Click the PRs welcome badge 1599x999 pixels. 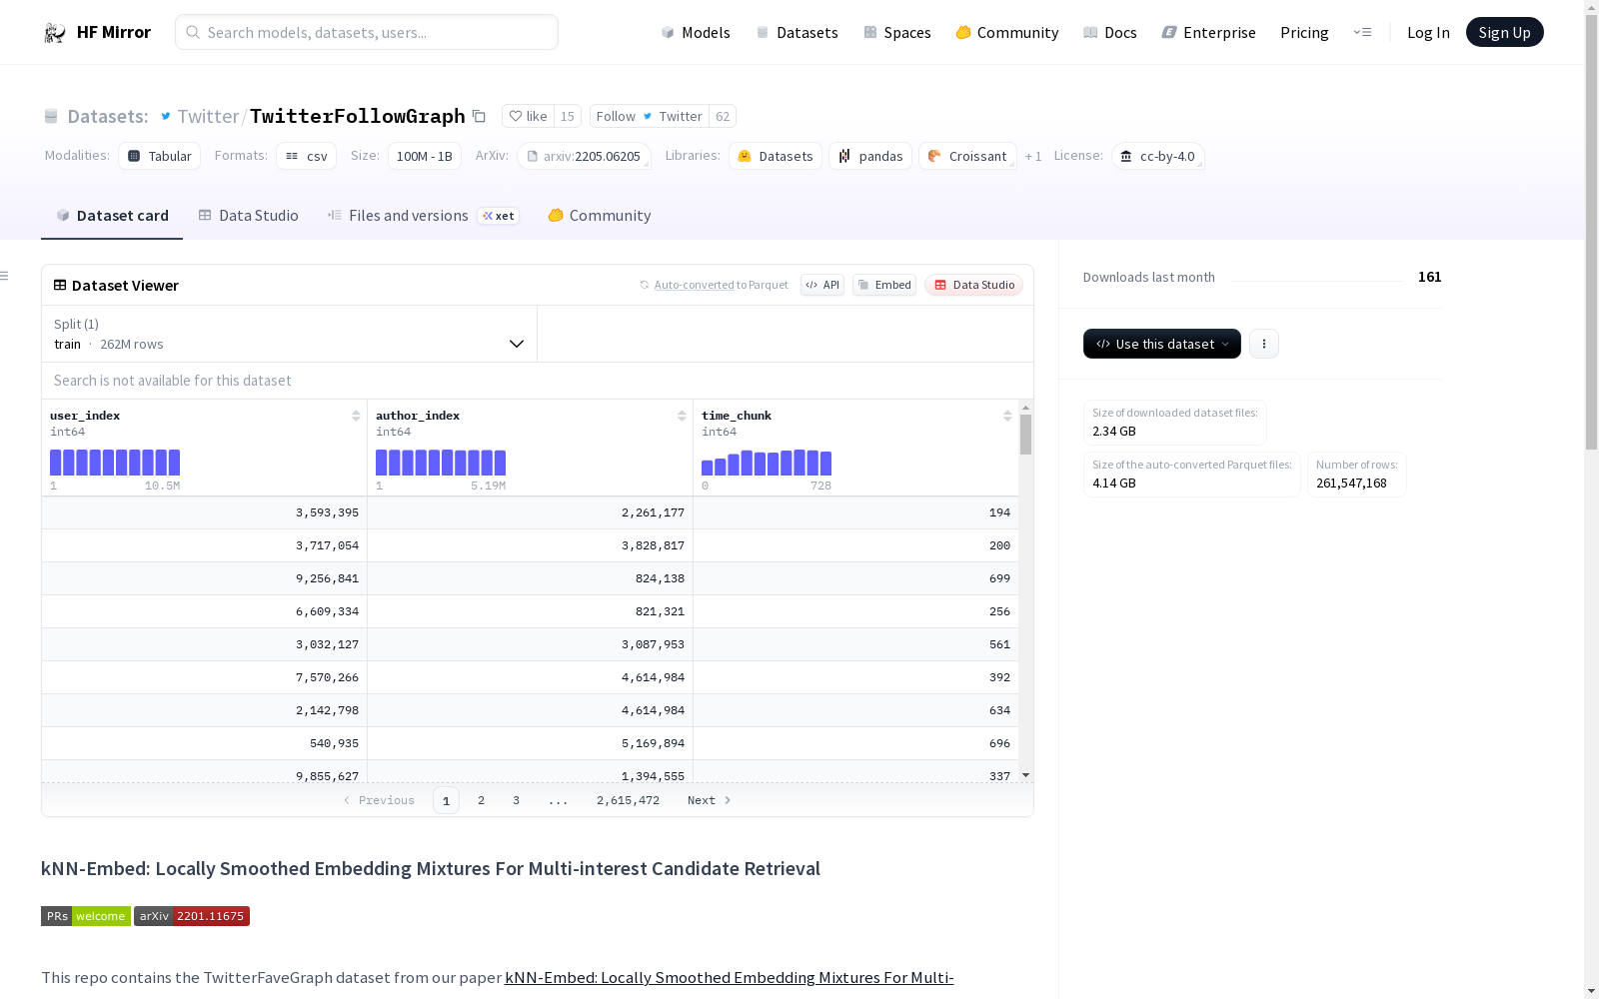click(x=86, y=916)
